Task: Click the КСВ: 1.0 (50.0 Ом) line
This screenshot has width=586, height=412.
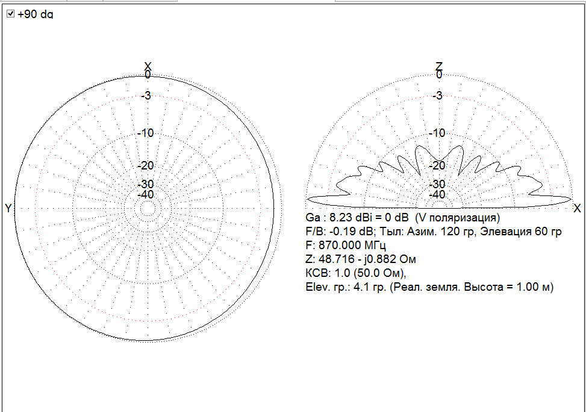Action: 356,273
